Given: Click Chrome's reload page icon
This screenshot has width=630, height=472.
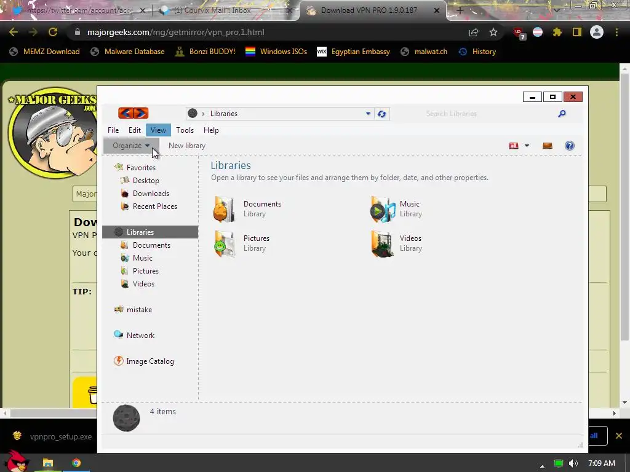Looking at the screenshot, I should pyautogui.click(x=53, y=32).
